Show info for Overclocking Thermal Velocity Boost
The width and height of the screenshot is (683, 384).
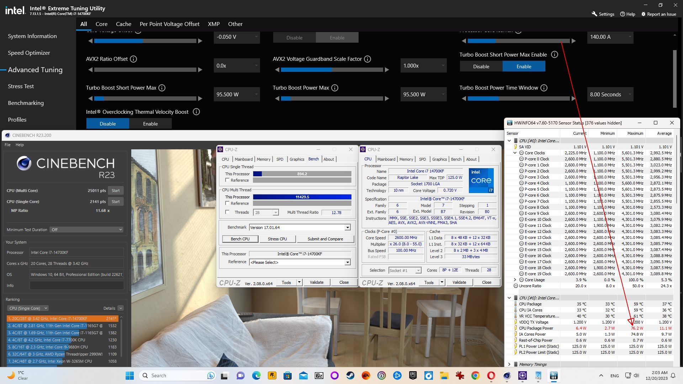(196, 112)
